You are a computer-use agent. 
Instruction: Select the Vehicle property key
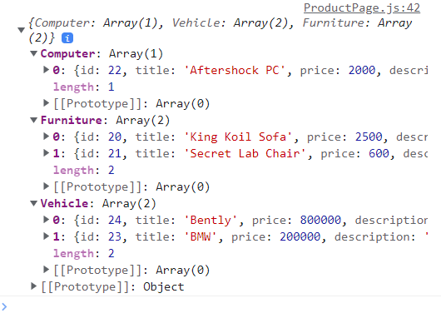point(64,203)
